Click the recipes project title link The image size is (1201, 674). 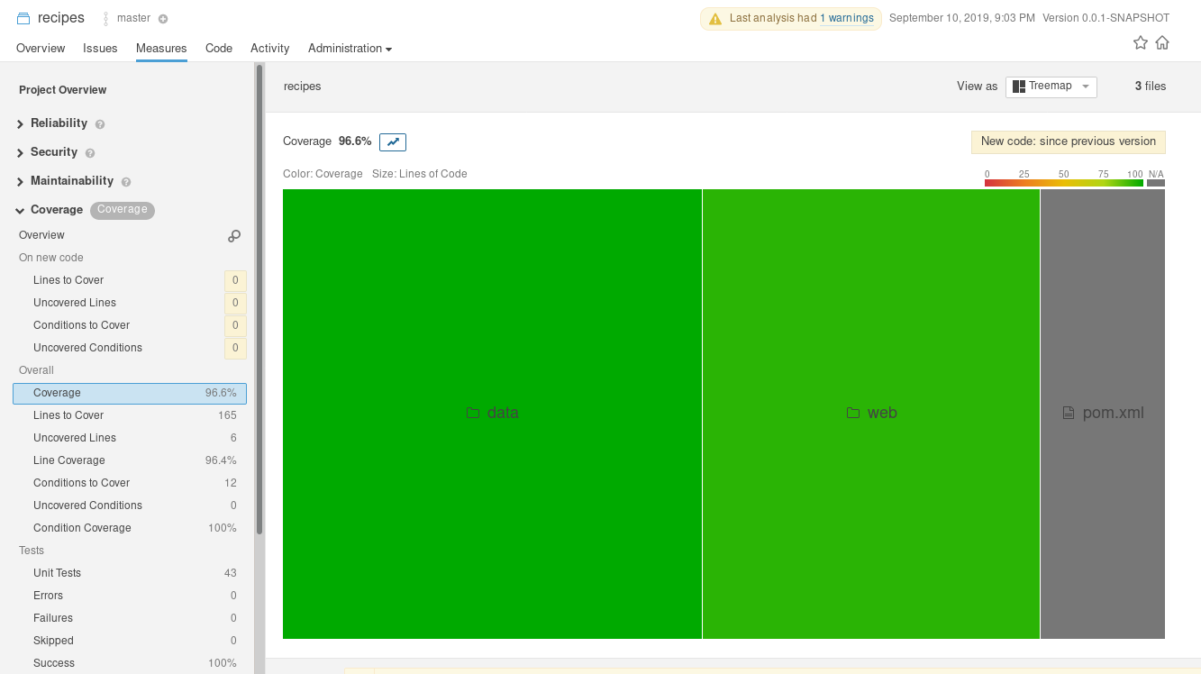click(61, 18)
